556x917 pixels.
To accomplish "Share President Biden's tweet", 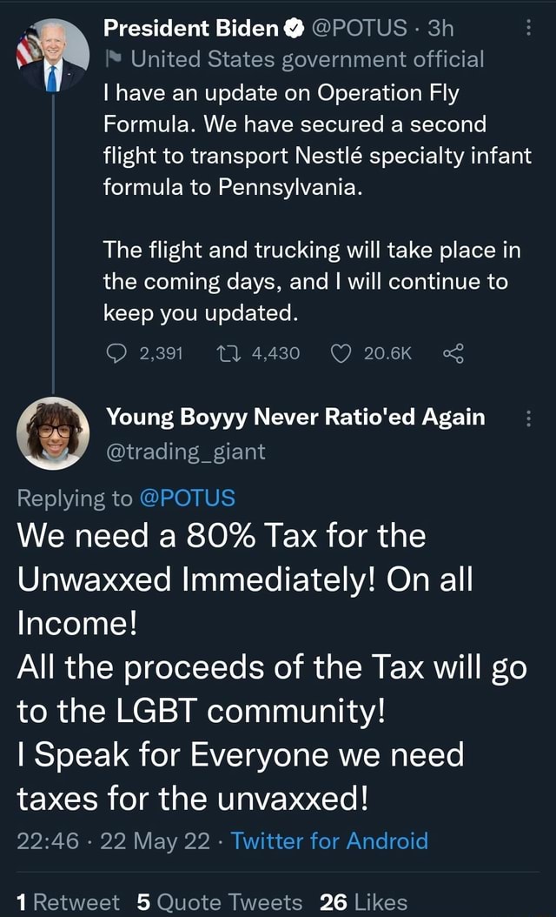I will [x=453, y=352].
